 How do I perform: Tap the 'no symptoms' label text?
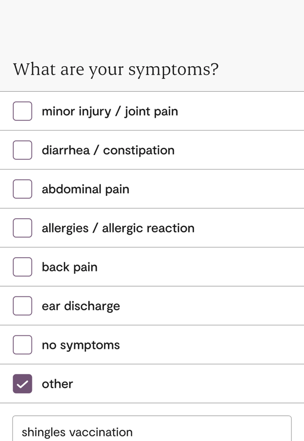81,345
